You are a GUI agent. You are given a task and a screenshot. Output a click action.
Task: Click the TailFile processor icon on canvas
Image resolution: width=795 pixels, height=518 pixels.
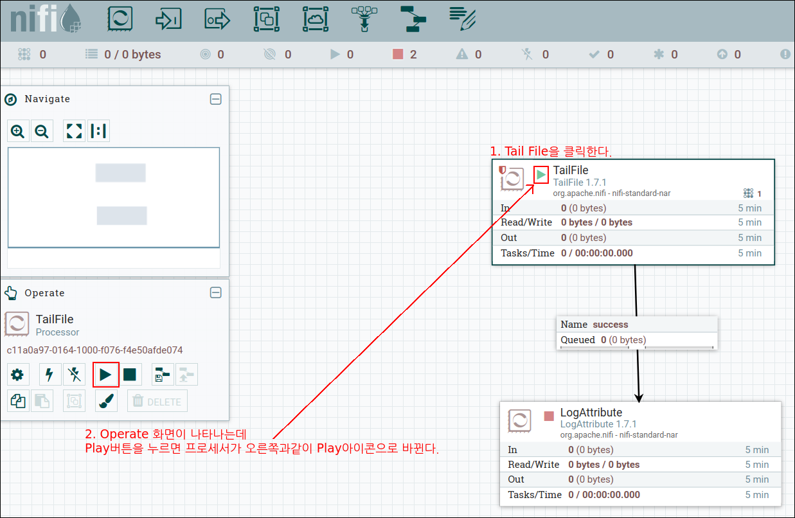tap(513, 179)
